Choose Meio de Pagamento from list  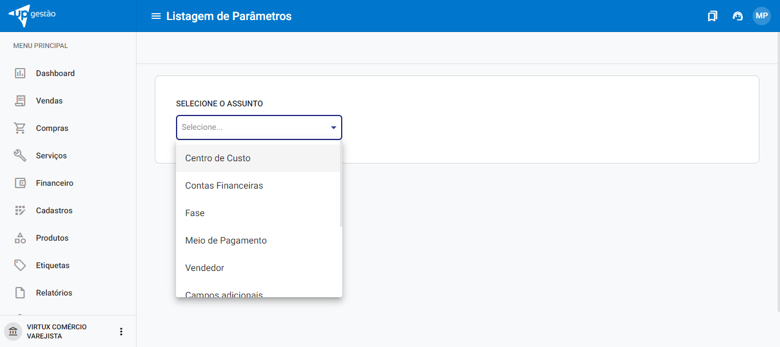pyautogui.click(x=226, y=241)
